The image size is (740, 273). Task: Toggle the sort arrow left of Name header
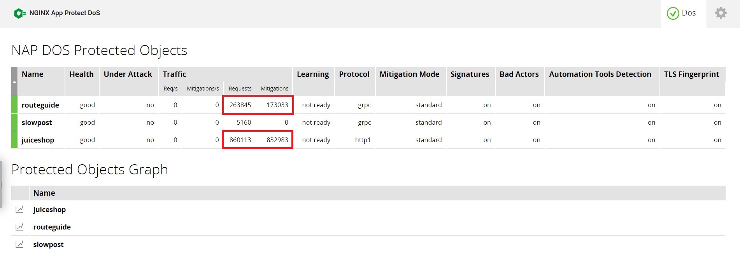(x=14, y=82)
